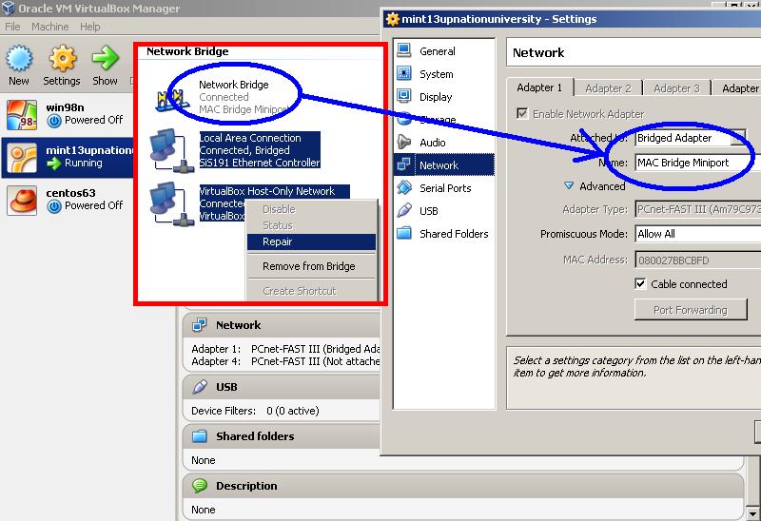The height and width of the screenshot is (521, 761).
Task: Toggle the Cable connected checkbox
Action: coord(640,283)
